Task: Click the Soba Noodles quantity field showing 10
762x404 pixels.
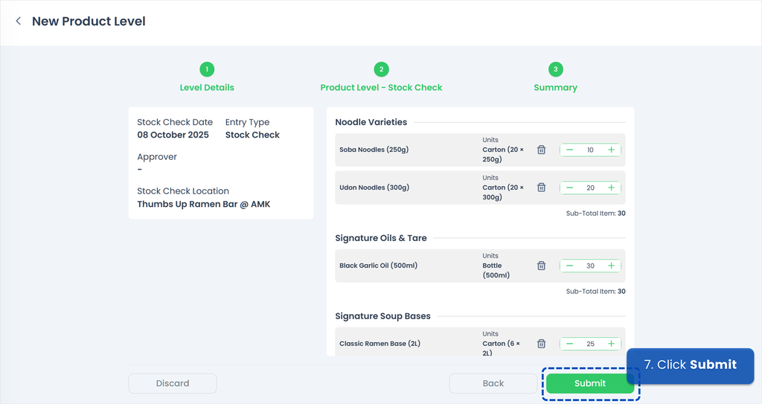Action: tap(590, 150)
